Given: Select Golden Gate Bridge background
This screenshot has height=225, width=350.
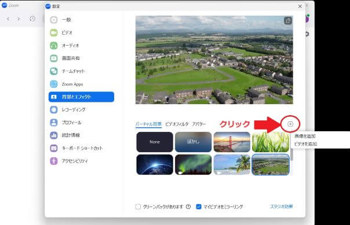Looking at the screenshot, I should click(x=232, y=142).
